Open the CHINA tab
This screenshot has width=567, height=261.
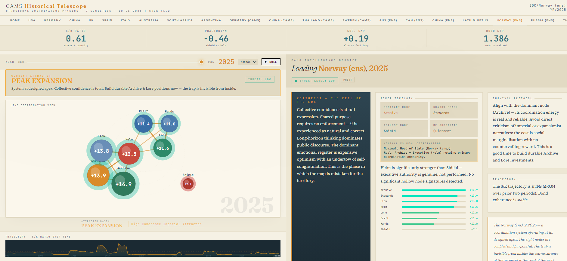[x=75, y=20]
